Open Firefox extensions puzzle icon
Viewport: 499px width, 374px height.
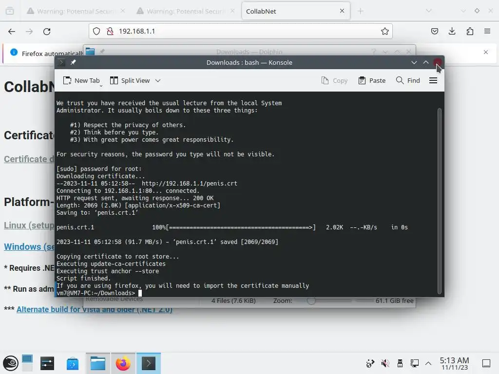click(470, 31)
